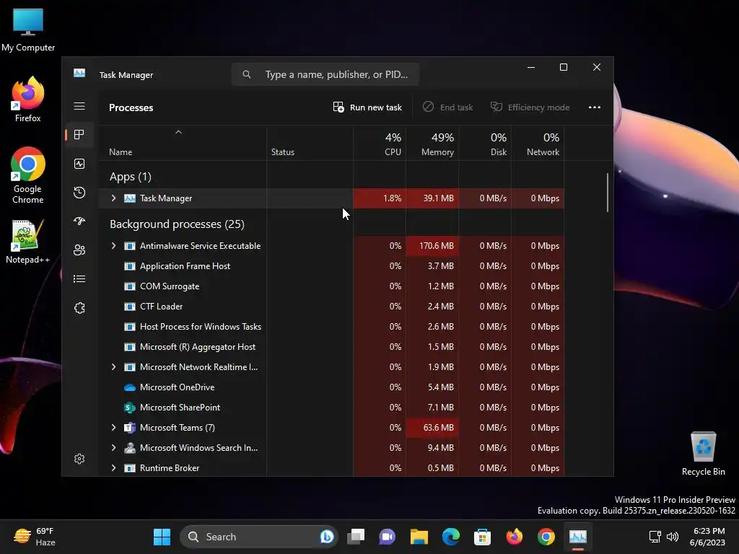
Task: Sort processes by Memory column
Action: tap(433, 144)
